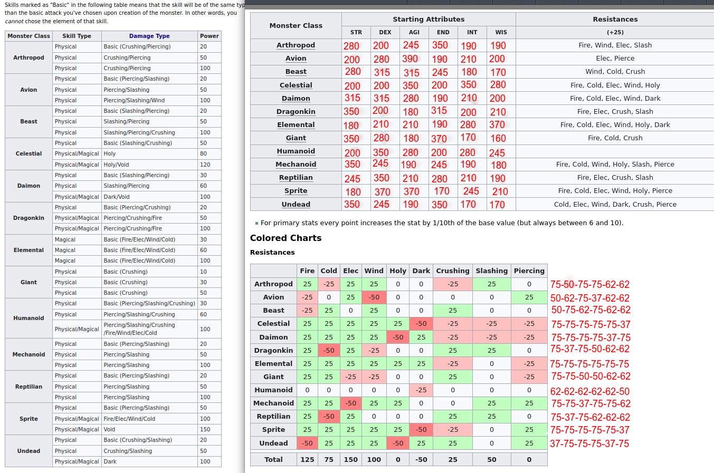Screen dimensions: 714x473
Task: Click the Holy column header in colored chart
Action: click(x=398, y=271)
